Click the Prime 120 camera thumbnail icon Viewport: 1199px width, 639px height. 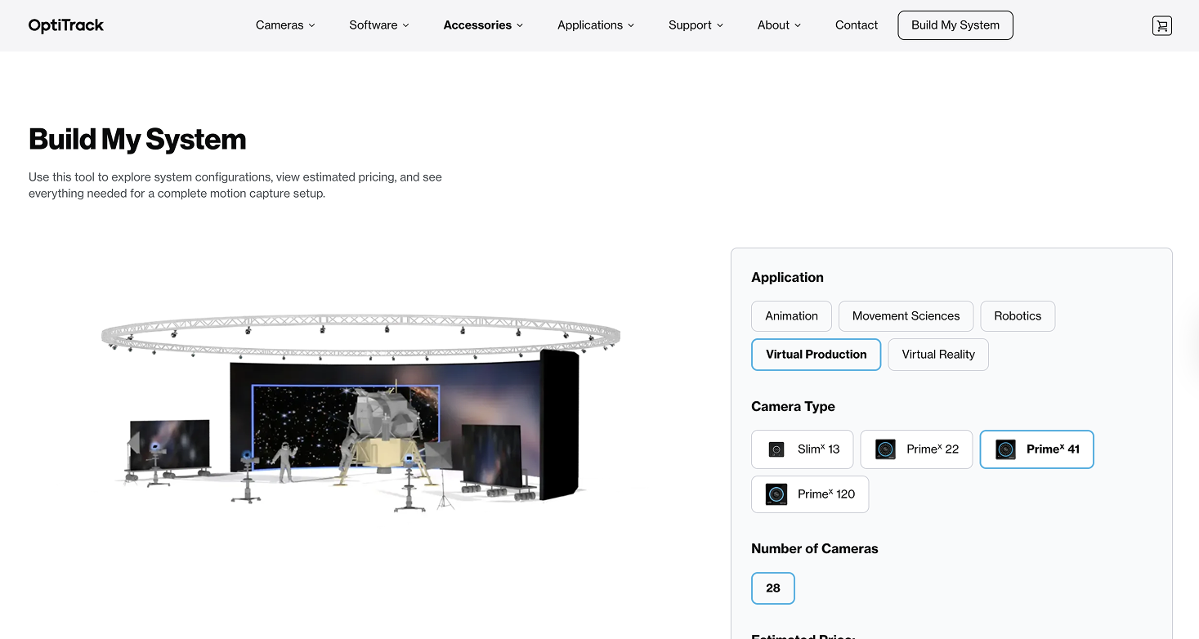pyautogui.click(x=776, y=494)
